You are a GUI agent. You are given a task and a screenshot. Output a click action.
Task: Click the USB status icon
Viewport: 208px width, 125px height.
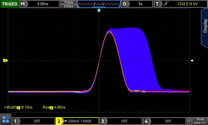click(190, 121)
